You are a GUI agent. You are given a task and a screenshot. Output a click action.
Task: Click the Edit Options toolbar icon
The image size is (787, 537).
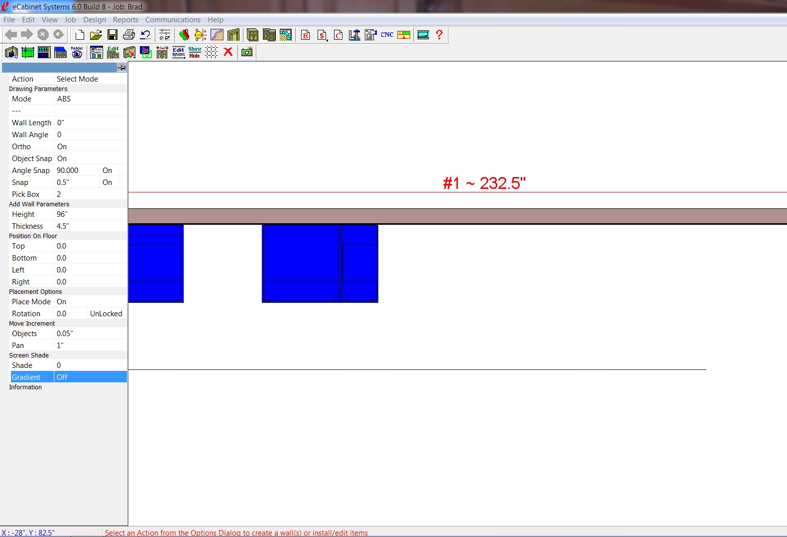point(178,52)
